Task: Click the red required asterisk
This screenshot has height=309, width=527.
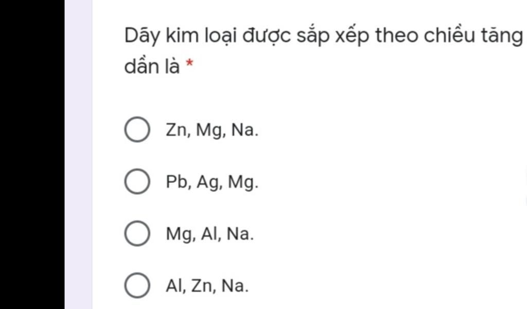Action: point(189,64)
